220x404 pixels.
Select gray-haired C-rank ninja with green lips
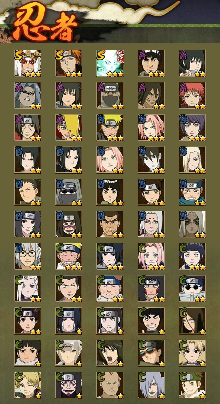[x=151, y=385]
